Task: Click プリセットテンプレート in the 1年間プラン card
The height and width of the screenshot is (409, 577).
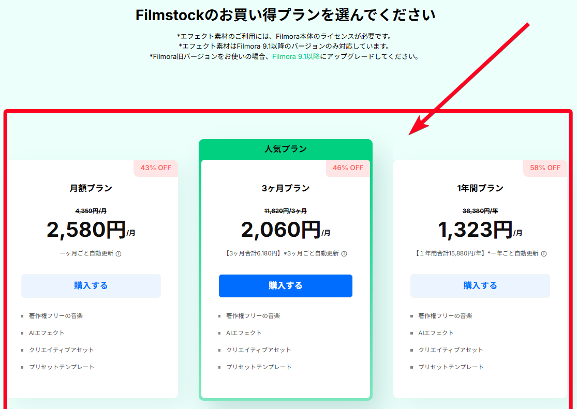Action: (451, 367)
